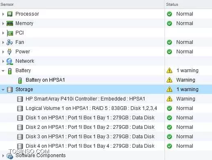Click the Disk 4 drive icon
Screen dimensions: 212x160
20,146
